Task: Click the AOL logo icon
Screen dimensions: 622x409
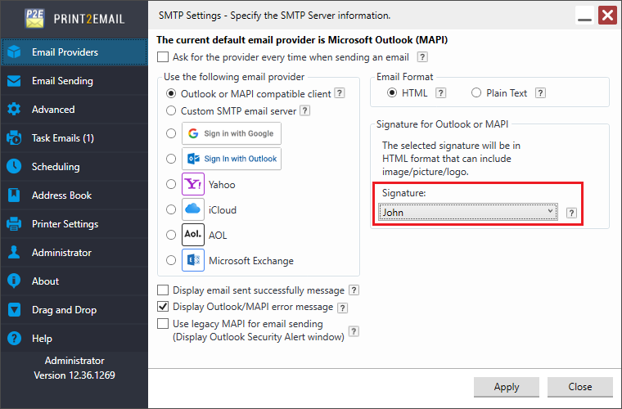Action: coord(193,235)
